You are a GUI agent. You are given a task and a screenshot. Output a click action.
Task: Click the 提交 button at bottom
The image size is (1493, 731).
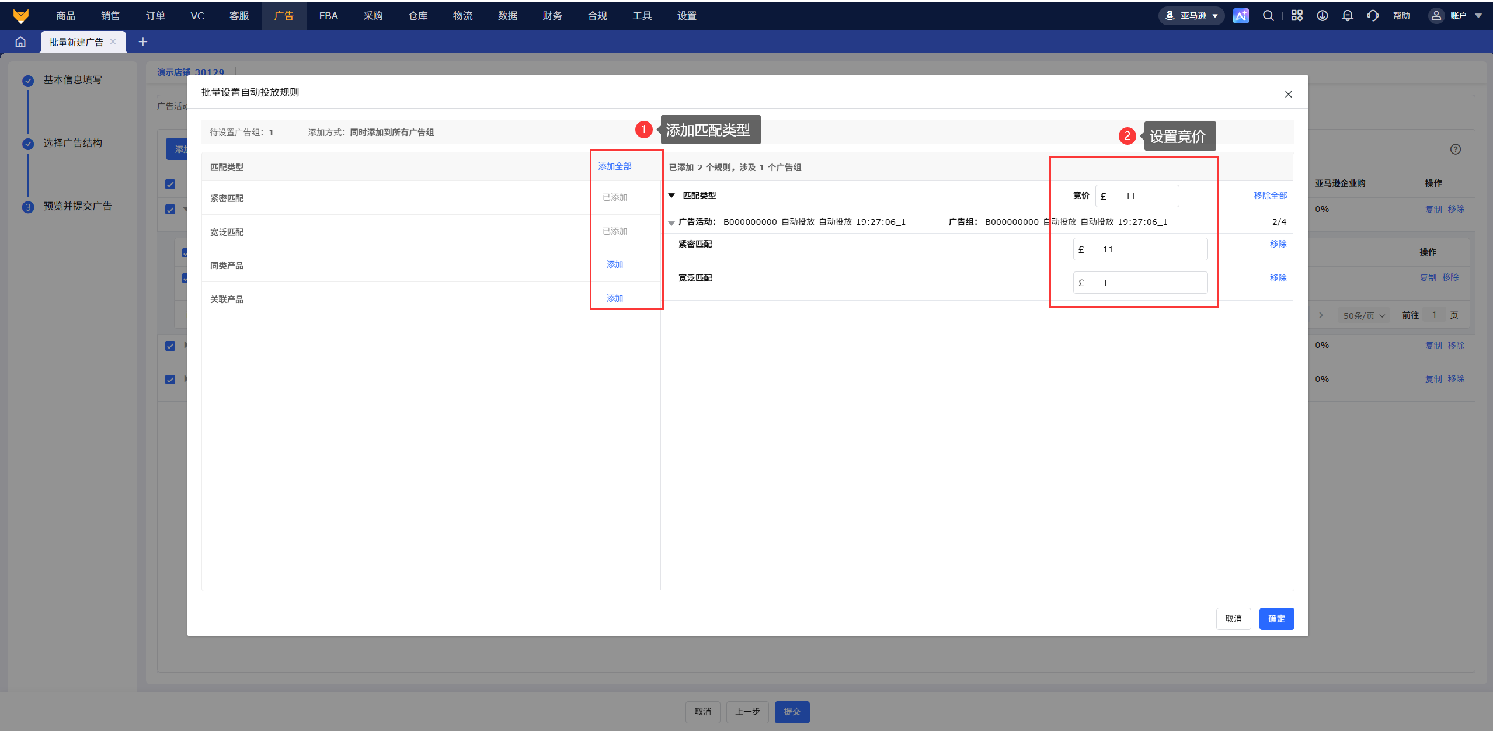click(792, 712)
